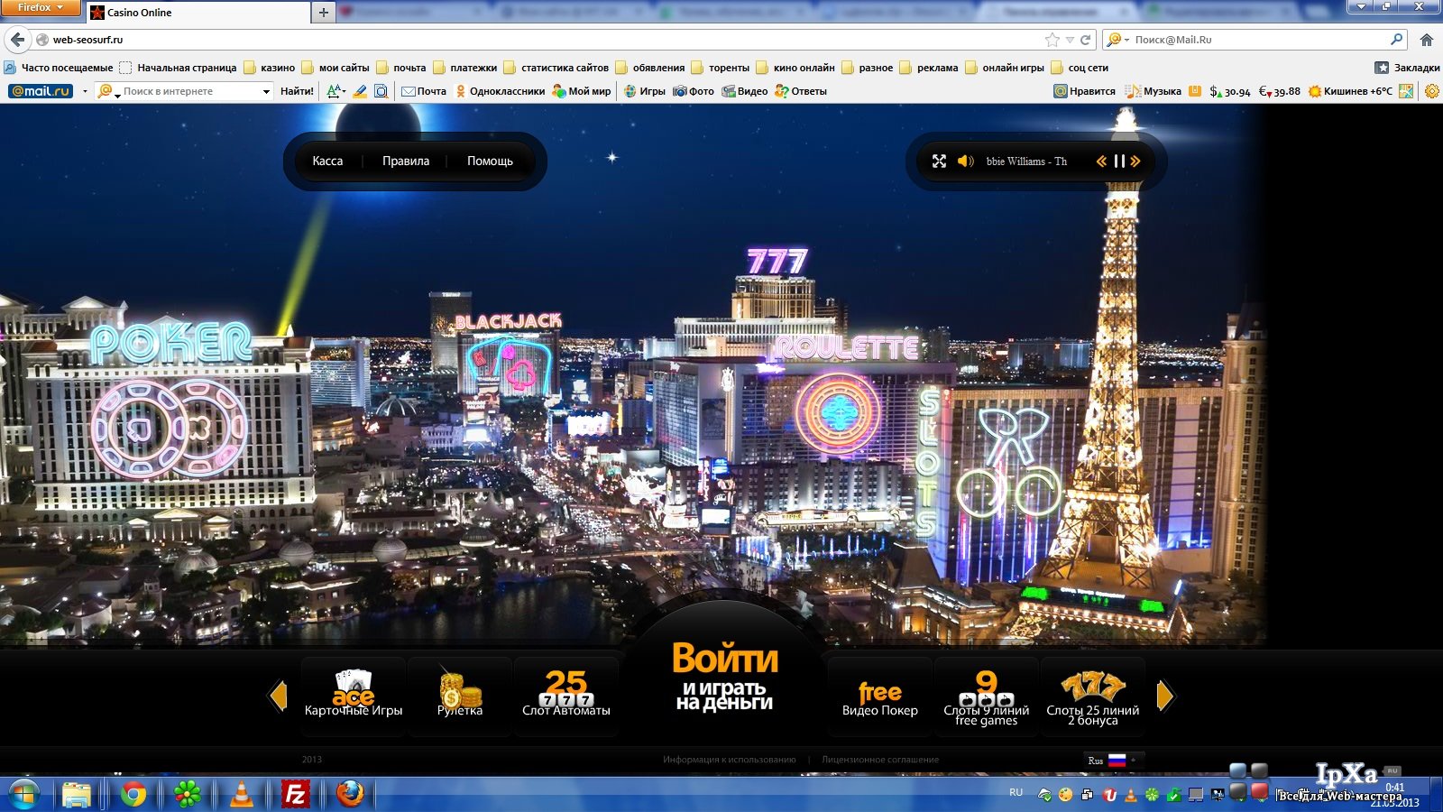Screen dimensions: 1443x812
Task: Check Кишинев +6°C weather widget
Action: [1350, 91]
